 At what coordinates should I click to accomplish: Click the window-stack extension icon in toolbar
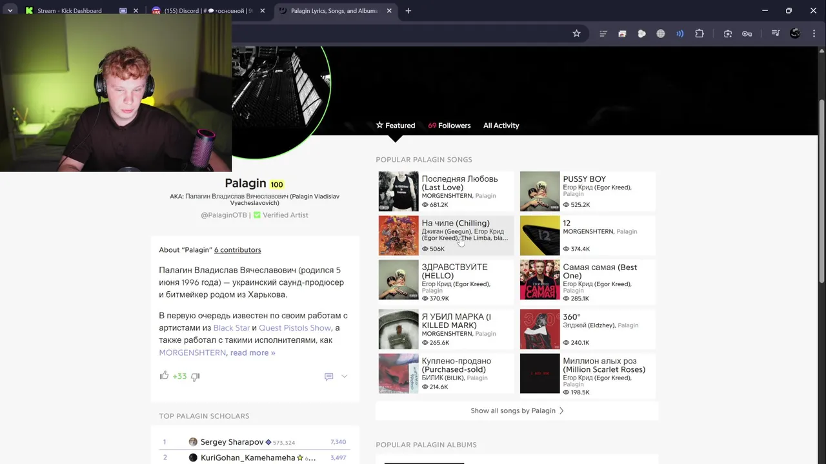tap(622, 34)
